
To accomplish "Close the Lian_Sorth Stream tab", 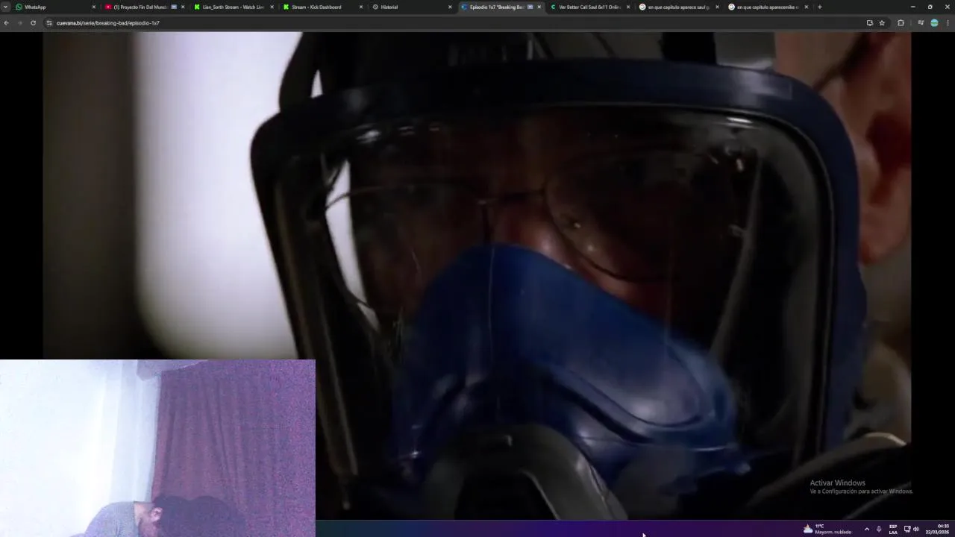I will [x=272, y=7].
